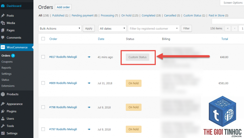Tick the select-all orders checkbox

click(43, 39)
